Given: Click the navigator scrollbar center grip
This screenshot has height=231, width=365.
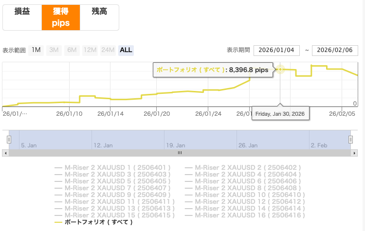Looking at the screenshot, I should click(x=179, y=153).
